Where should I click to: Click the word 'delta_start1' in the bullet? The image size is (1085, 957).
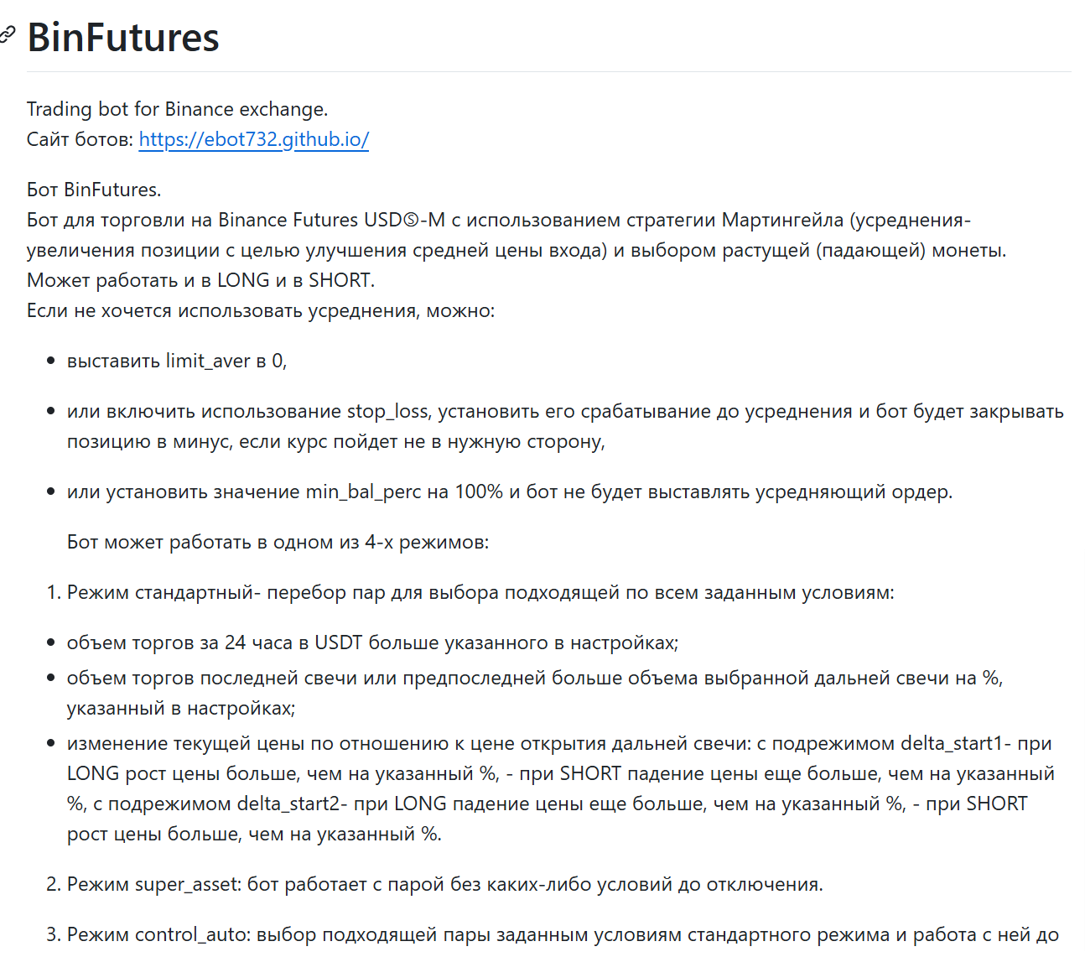pyautogui.click(x=952, y=743)
